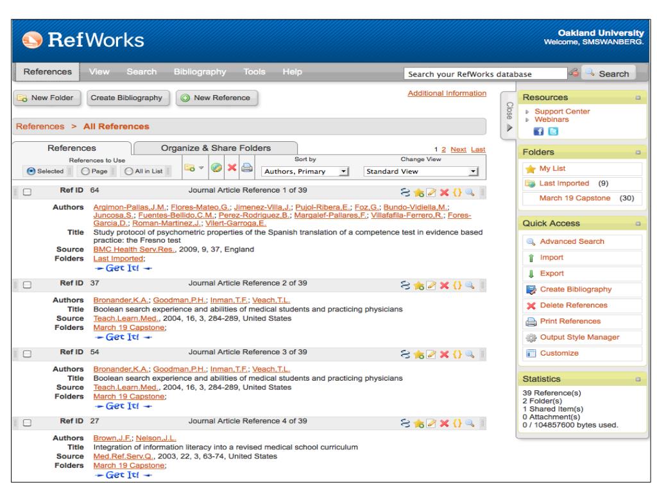Choose the All in List radio button
The height and width of the screenshot is (493, 657).
(x=128, y=171)
